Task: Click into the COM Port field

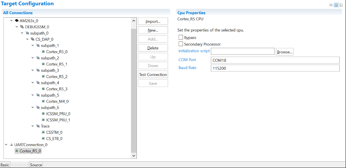Action: [275, 60]
